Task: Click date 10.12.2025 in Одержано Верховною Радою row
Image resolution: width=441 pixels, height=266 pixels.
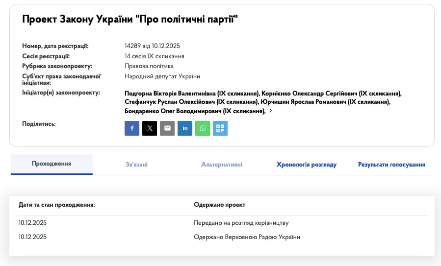Action: [33, 237]
